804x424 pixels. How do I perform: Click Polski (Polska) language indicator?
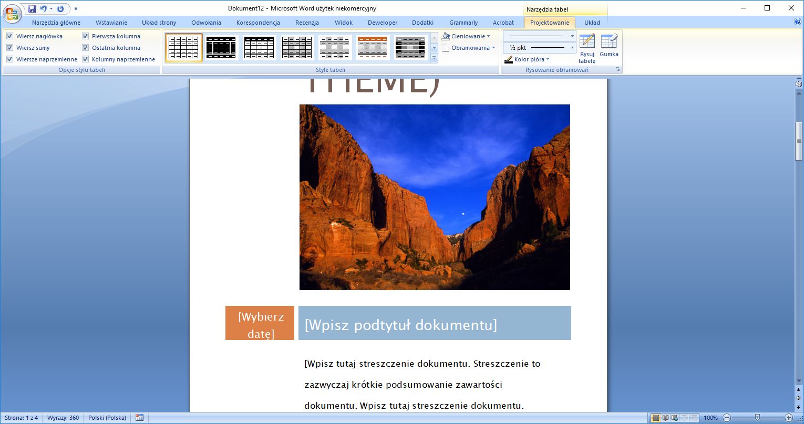[107, 418]
